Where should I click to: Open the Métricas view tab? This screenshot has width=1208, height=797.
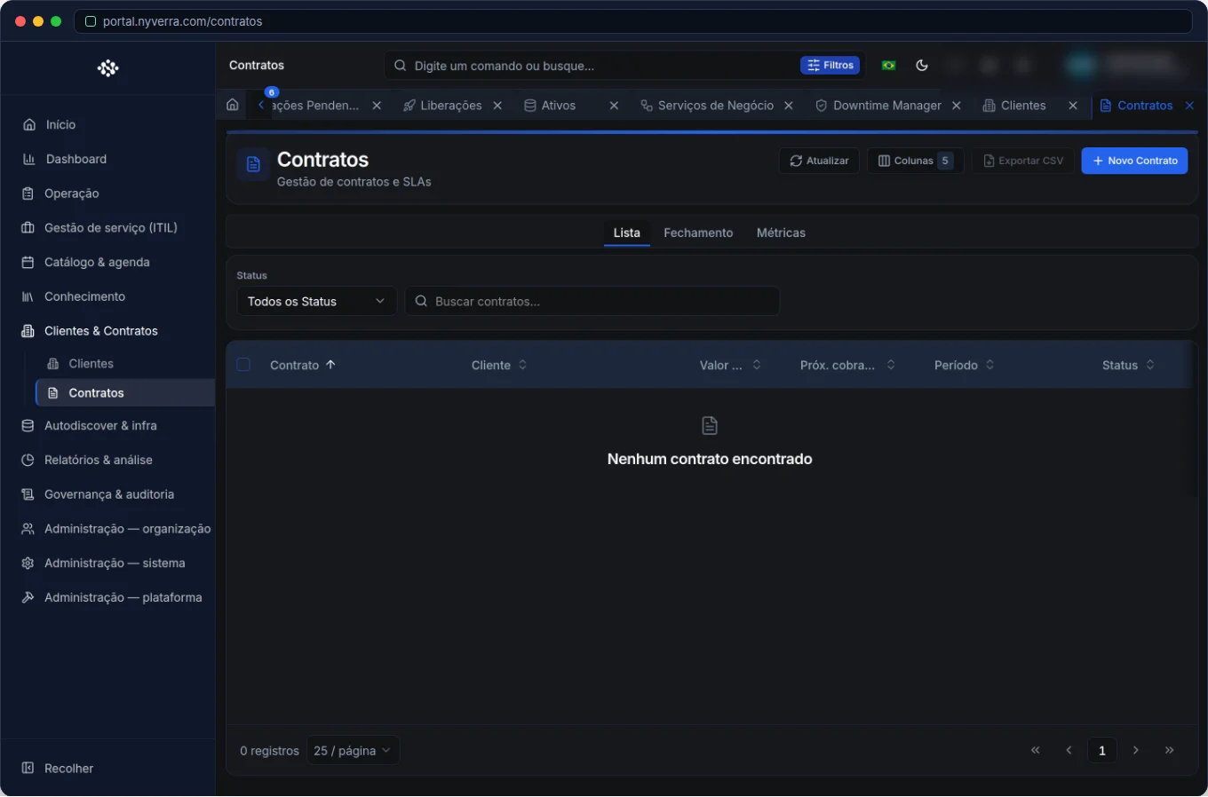781,233
